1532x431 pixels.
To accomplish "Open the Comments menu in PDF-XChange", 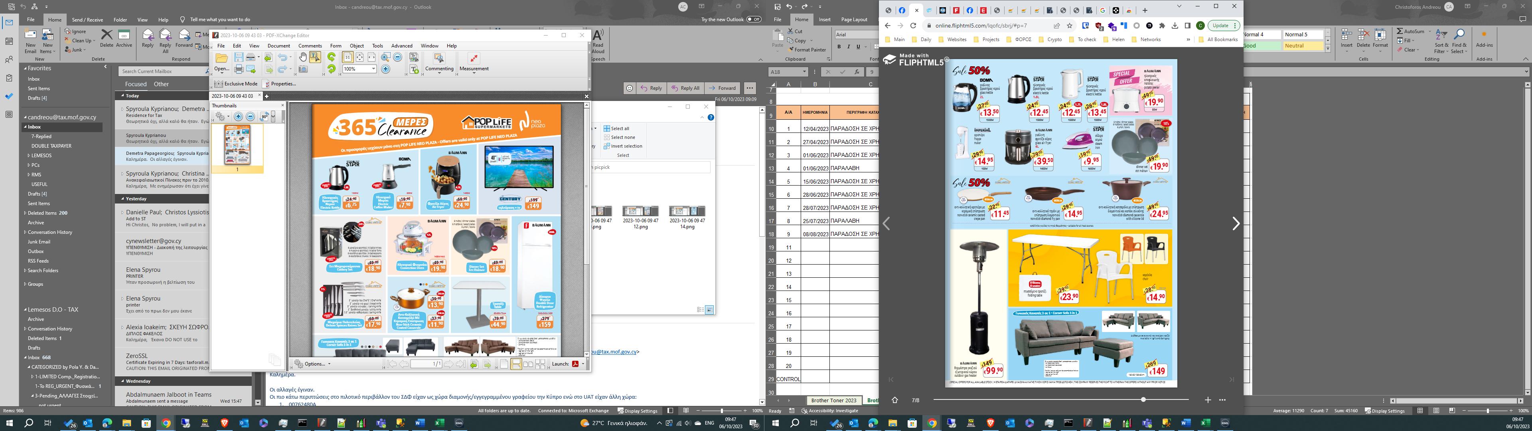I will (x=310, y=46).
